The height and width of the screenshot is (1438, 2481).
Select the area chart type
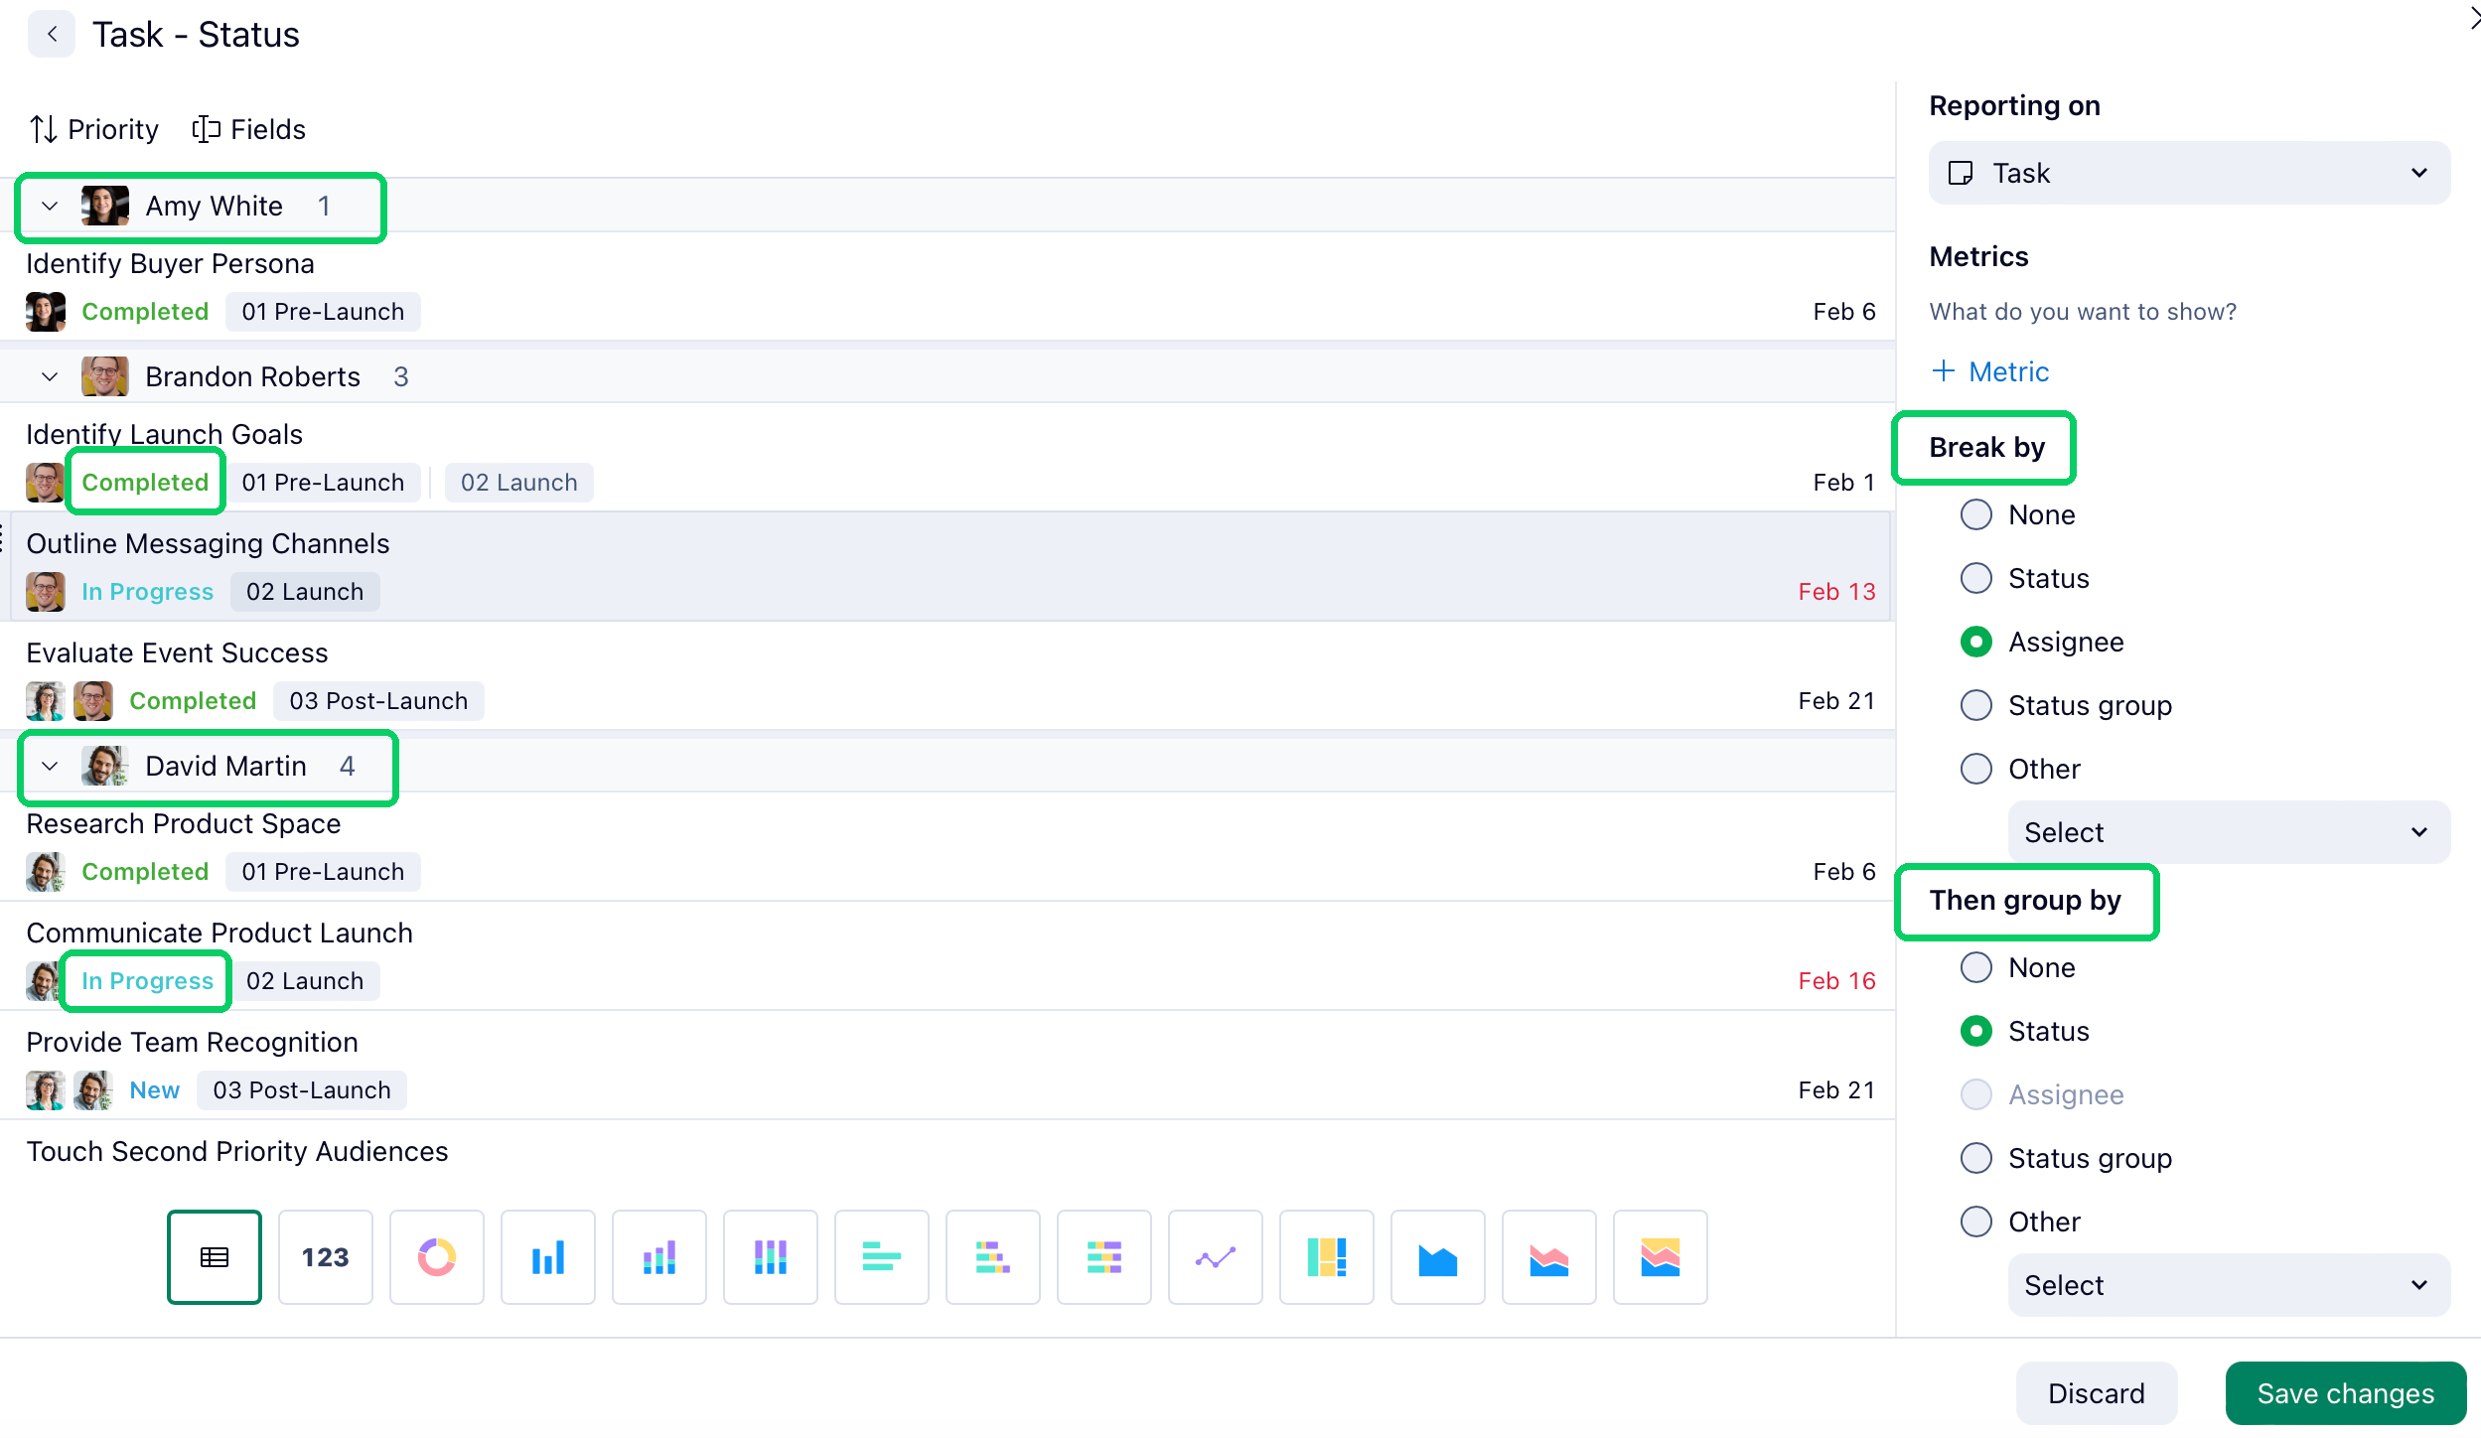pos(1437,1256)
